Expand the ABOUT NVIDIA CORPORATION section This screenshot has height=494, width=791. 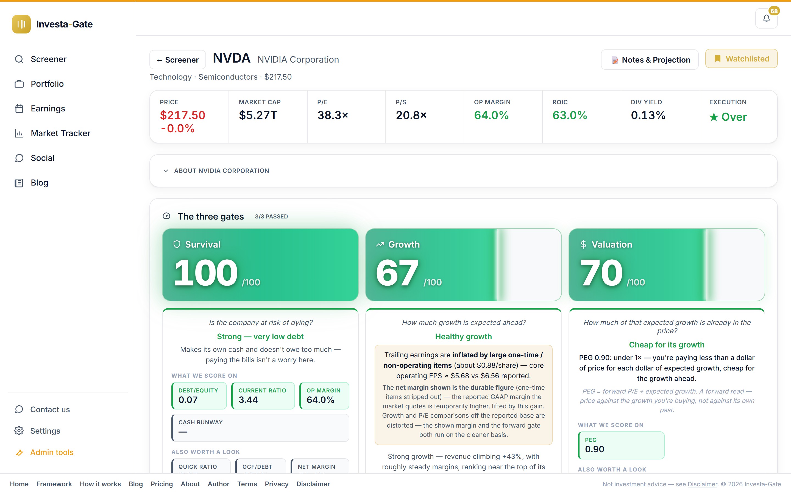pyautogui.click(x=463, y=170)
